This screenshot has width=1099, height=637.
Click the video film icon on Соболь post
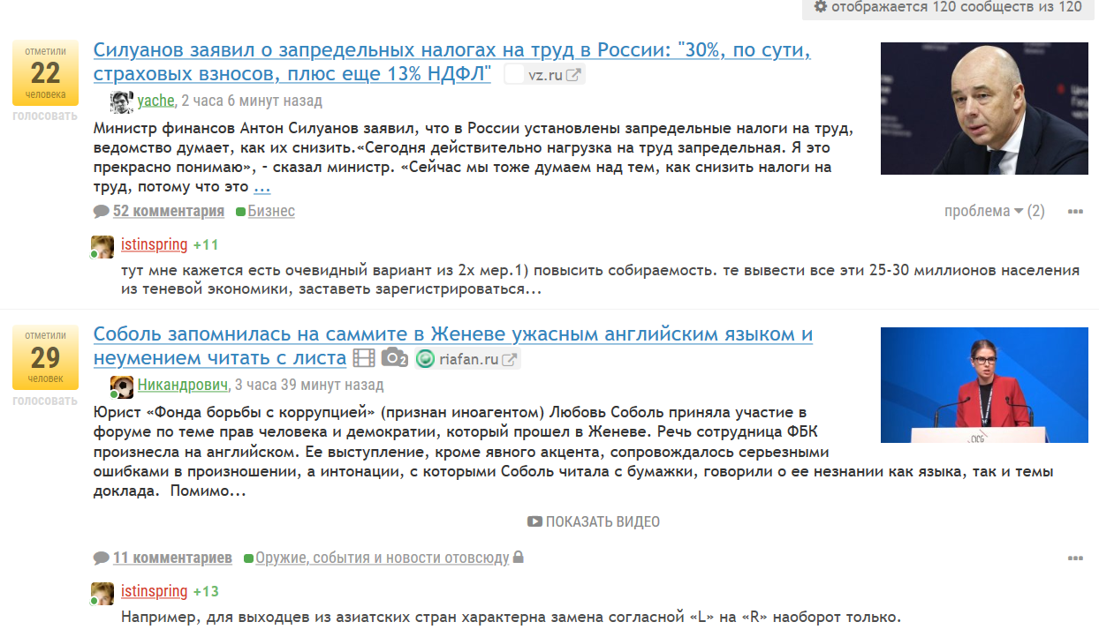pos(364,358)
